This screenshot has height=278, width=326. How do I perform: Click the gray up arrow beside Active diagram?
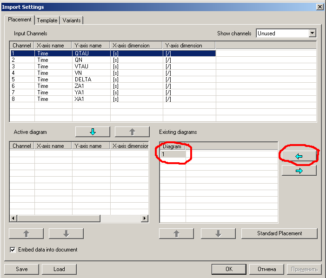coord(132,132)
